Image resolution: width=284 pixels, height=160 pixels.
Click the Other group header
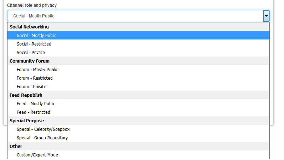(16, 146)
